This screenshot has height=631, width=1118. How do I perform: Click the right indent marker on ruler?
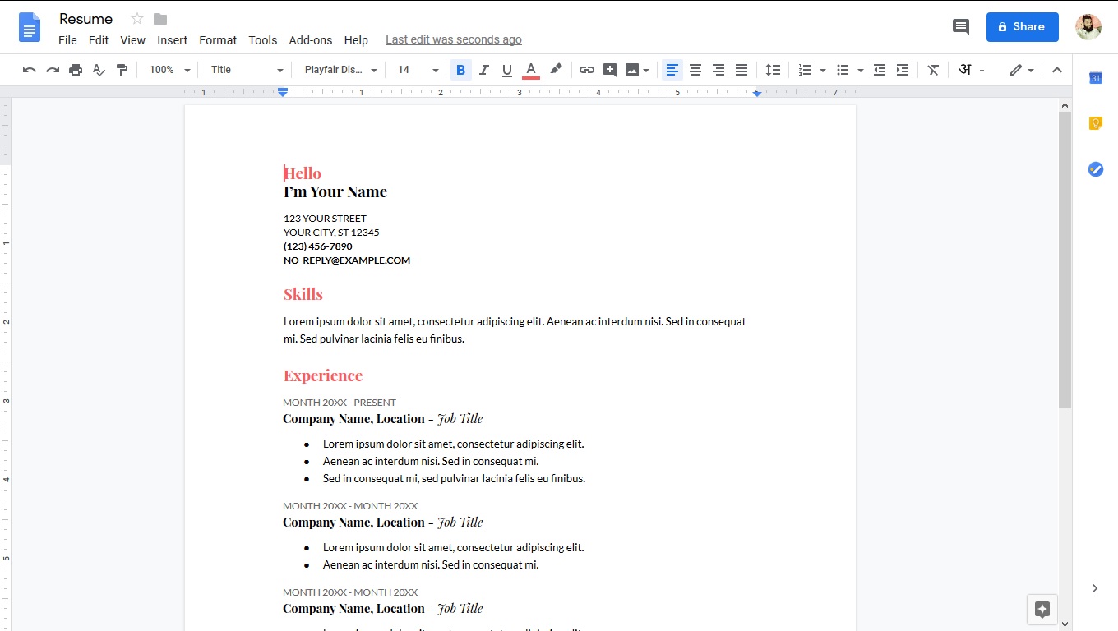pos(757,93)
